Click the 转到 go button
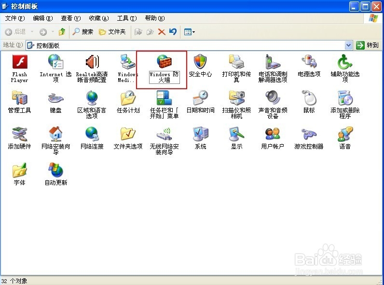The width and height of the screenshot is (384, 285). pyautogui.click(x=367, y=45)
